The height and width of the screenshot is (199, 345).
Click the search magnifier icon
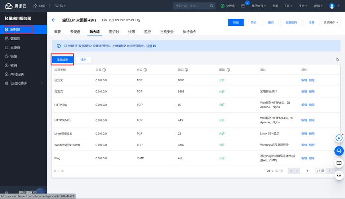(x=211, y=6)
